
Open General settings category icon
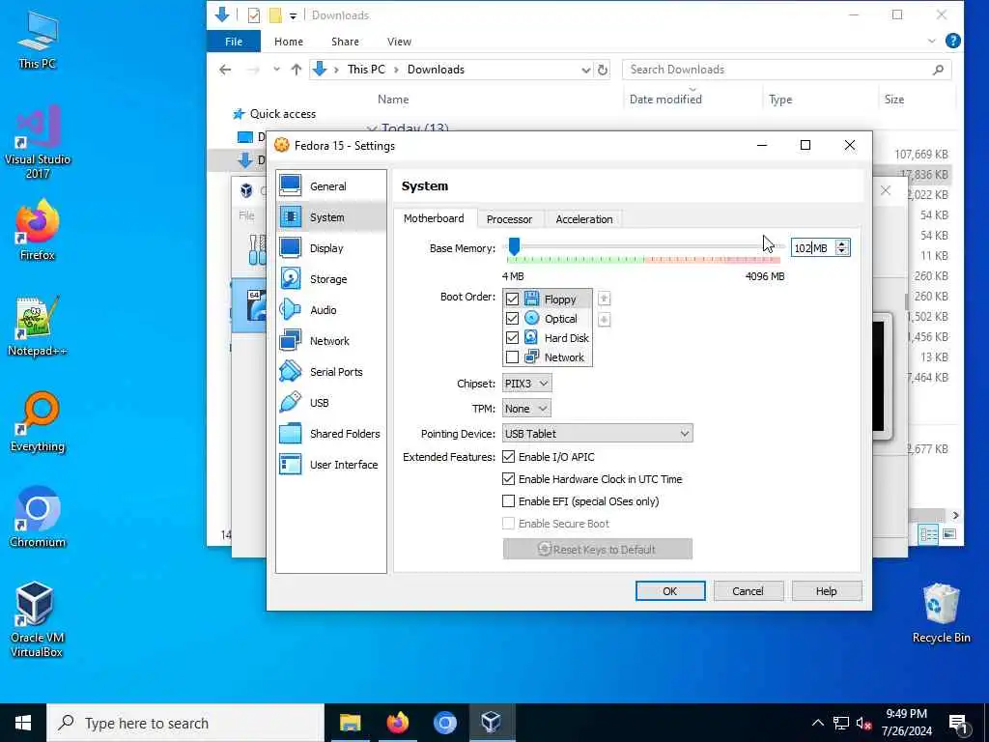[291, 186]
